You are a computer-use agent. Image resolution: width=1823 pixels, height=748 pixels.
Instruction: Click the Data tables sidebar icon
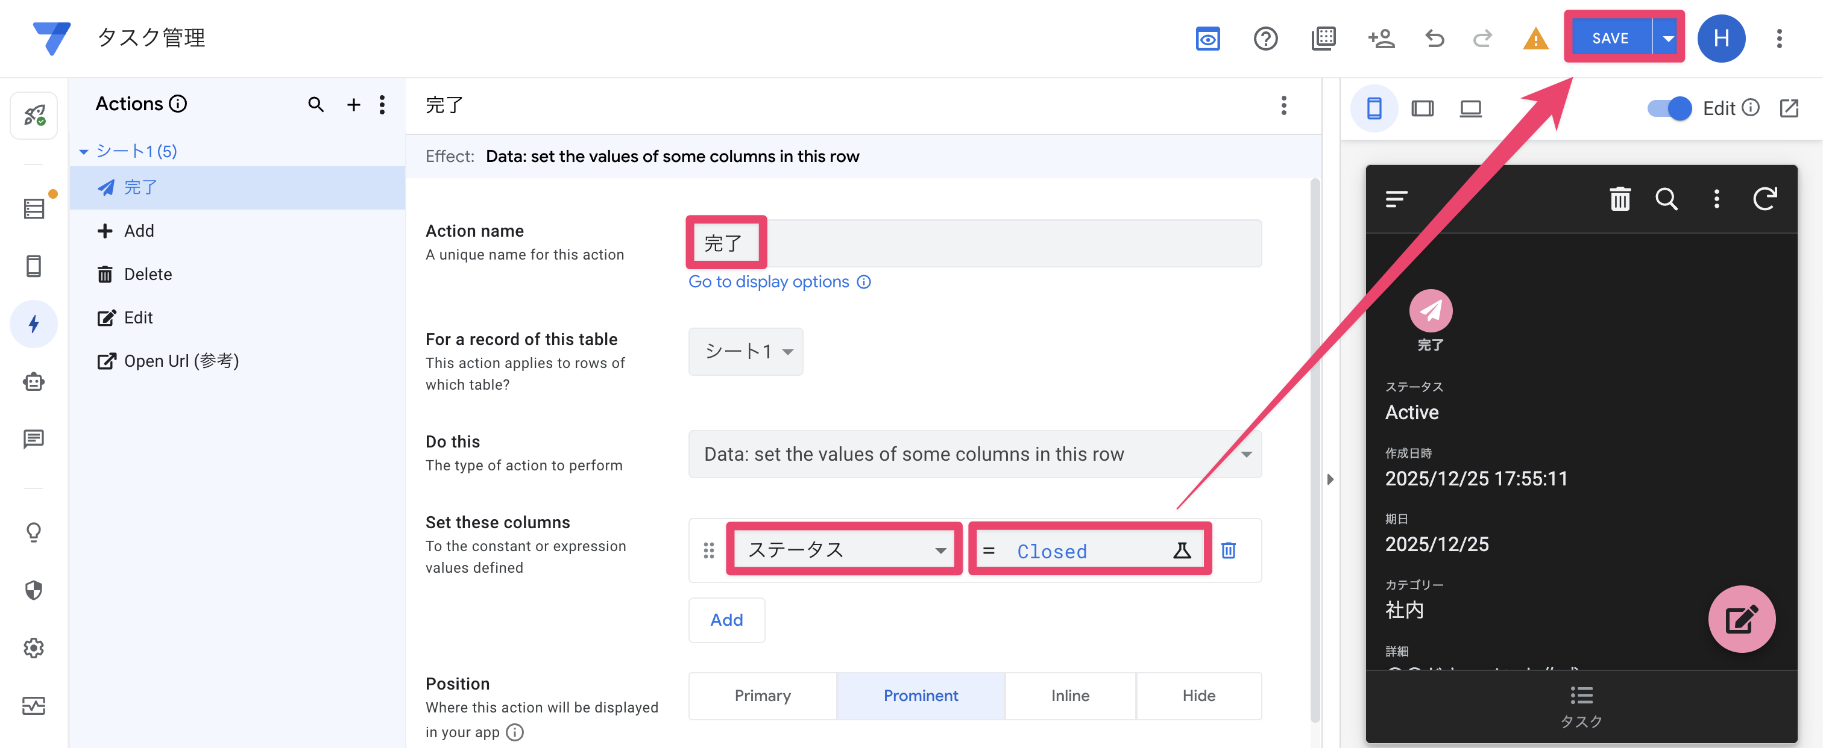point(33,208)
